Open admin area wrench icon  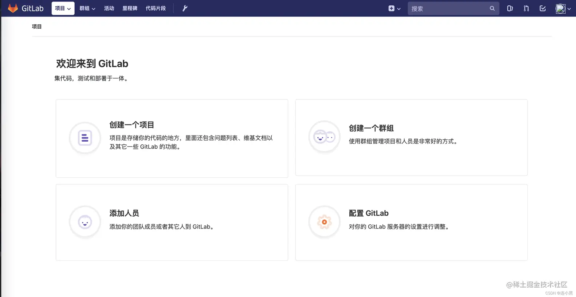pos(185,8)
